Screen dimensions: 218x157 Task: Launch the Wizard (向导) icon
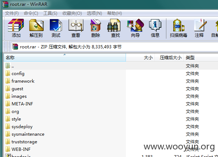(135, 25)
